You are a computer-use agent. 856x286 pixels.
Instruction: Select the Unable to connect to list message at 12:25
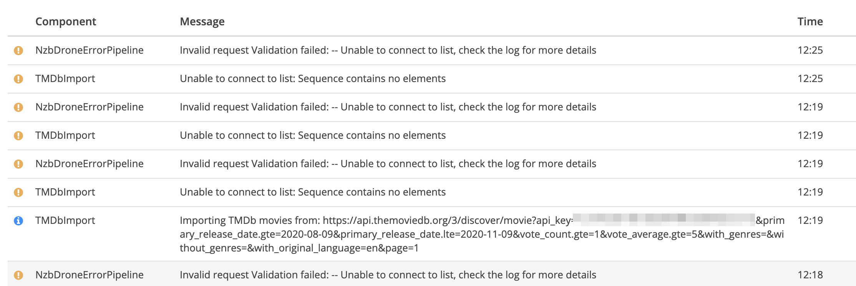(313, 79)
